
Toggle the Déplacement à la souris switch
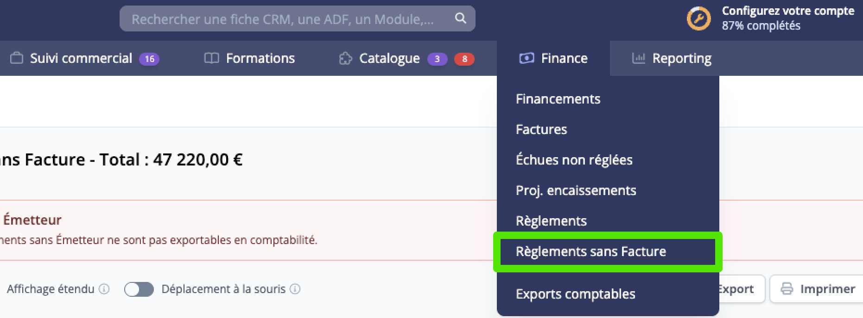(139, 289)
